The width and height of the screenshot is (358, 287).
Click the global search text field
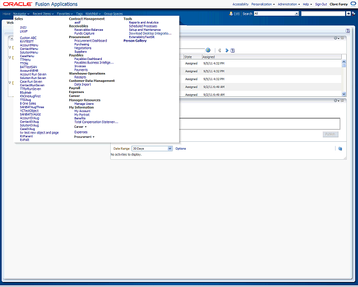pos(323,13)
